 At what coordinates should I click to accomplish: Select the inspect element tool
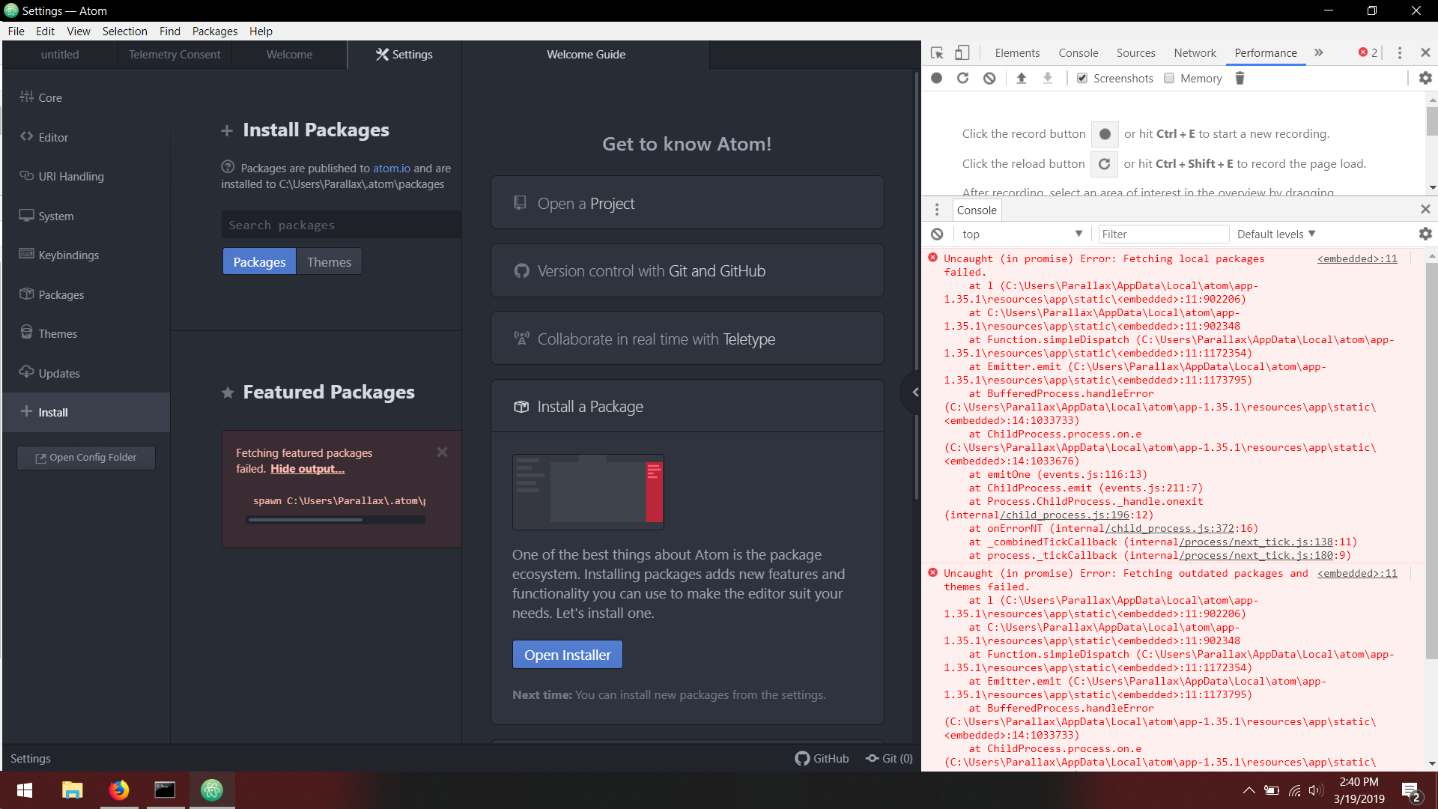[x=935, y=52]
